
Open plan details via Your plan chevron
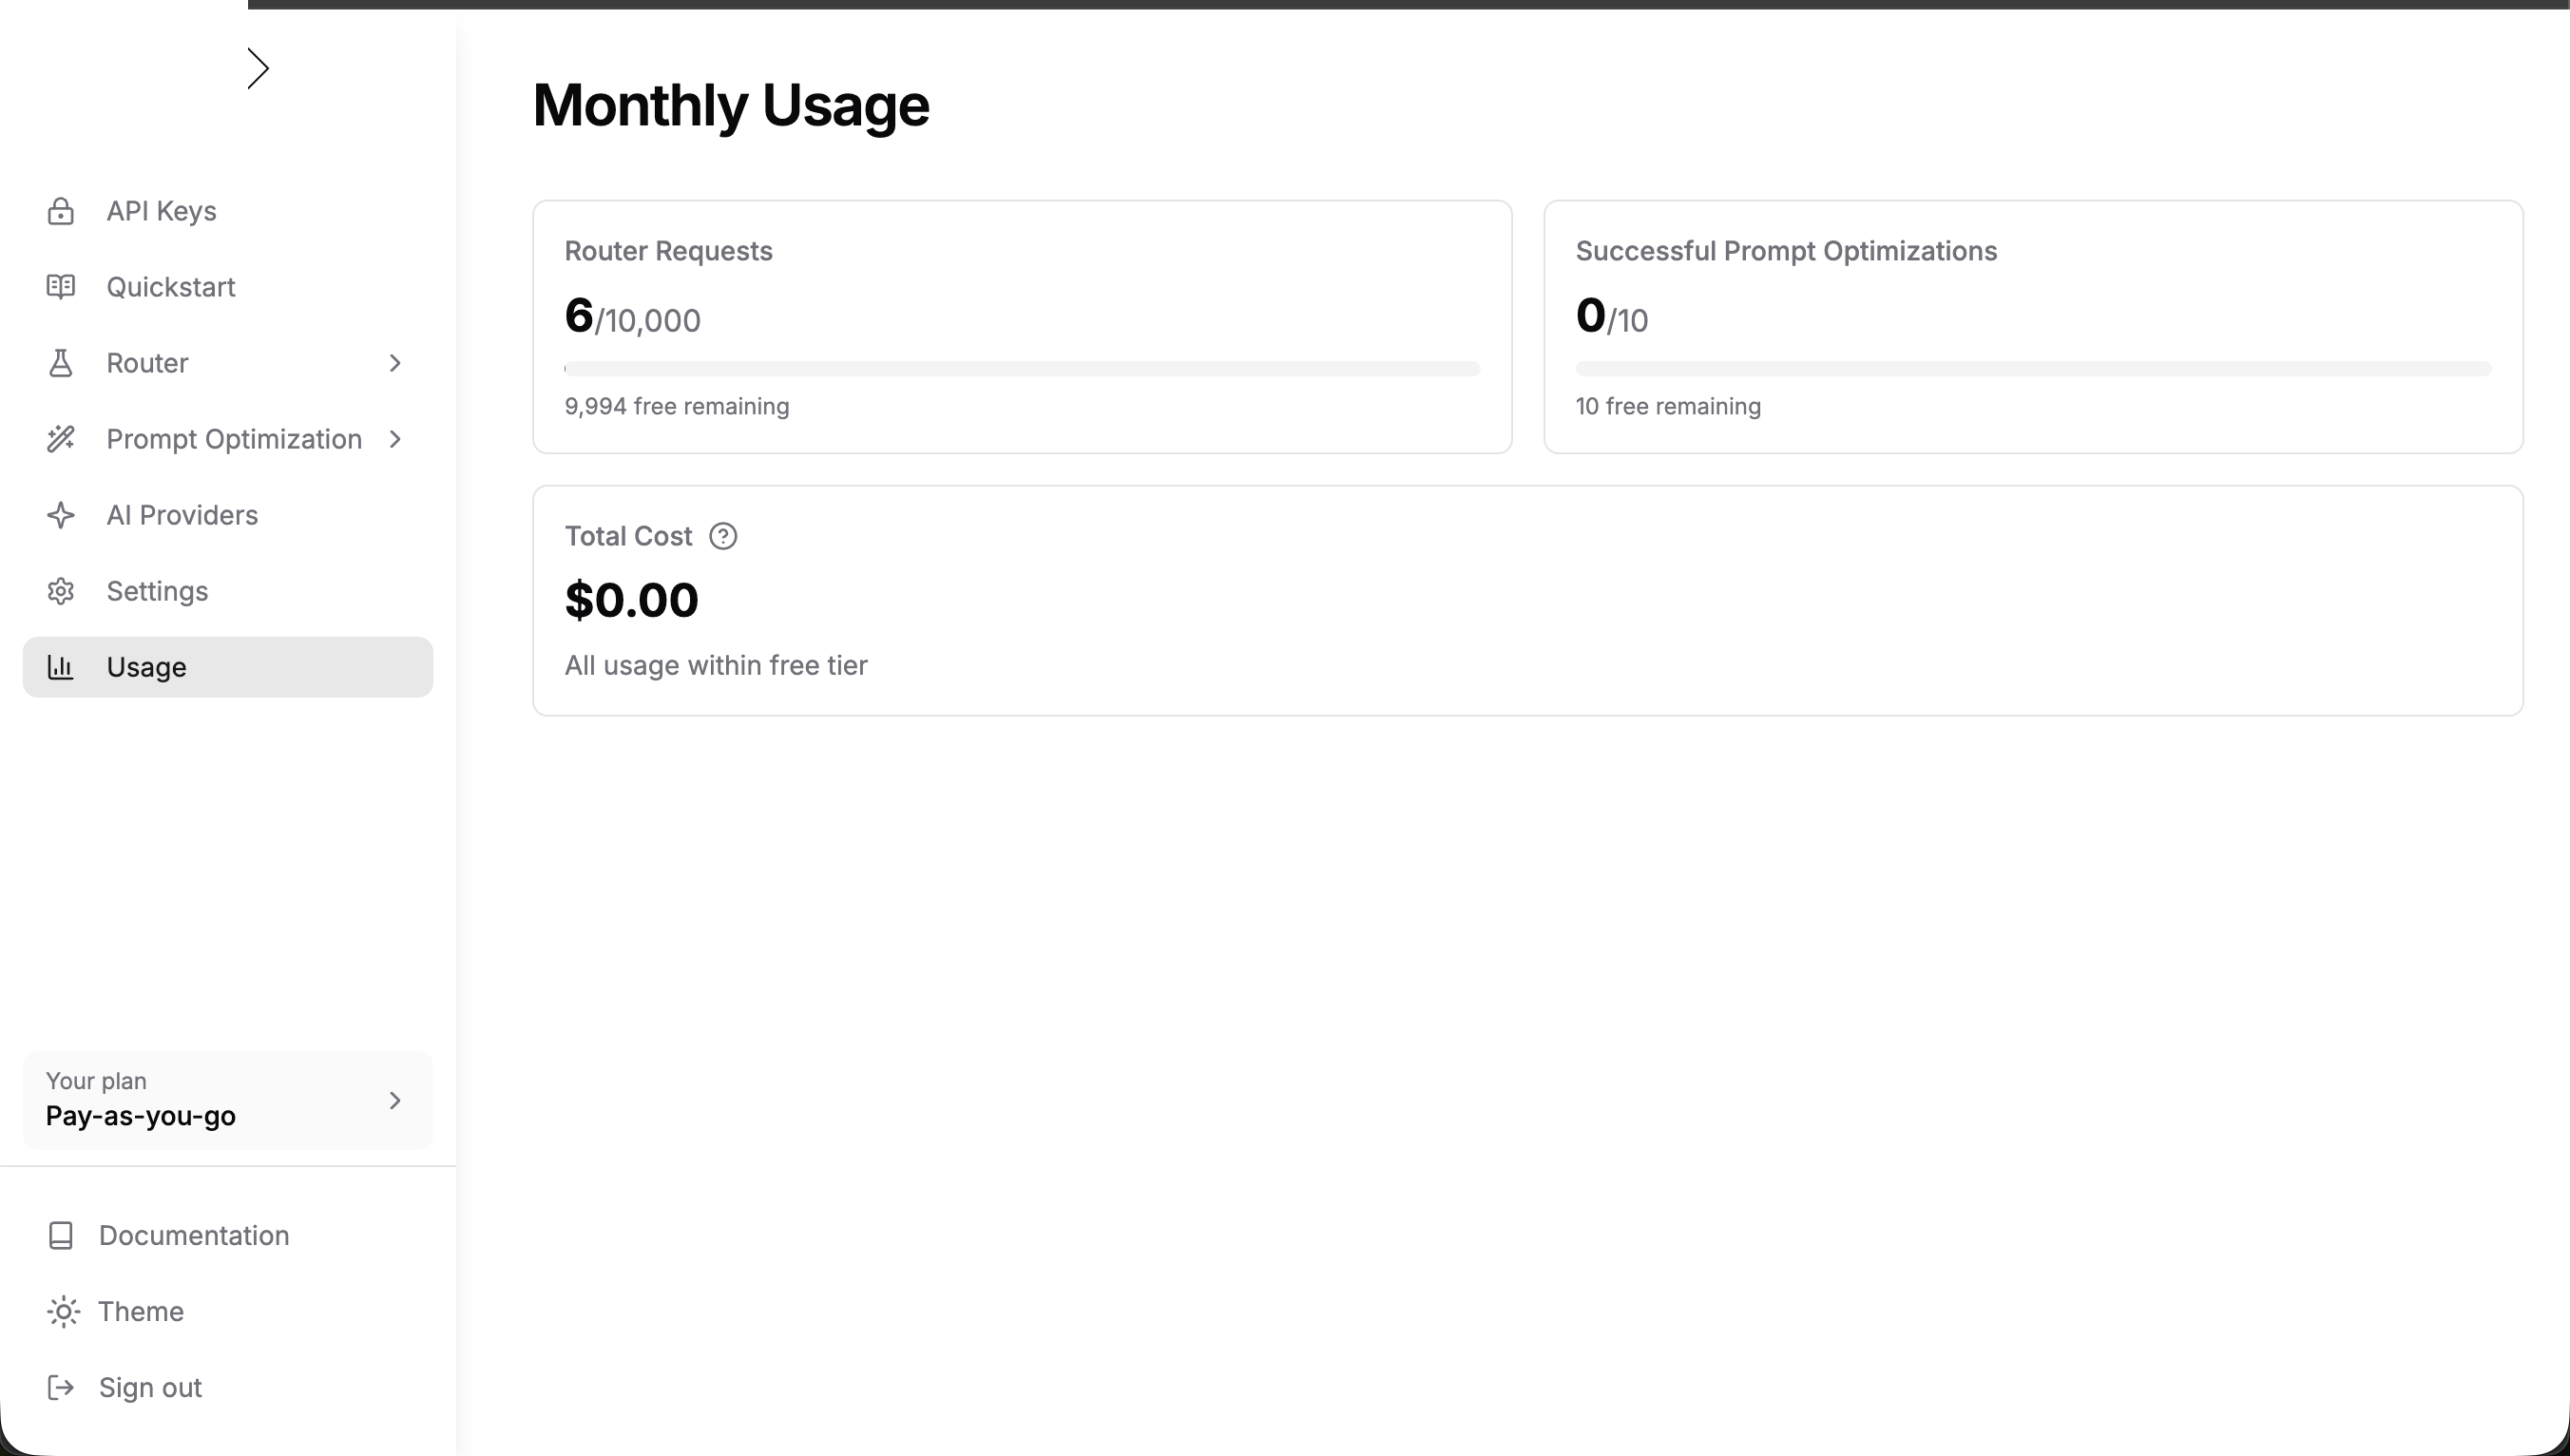click(x=395, y=1100)
